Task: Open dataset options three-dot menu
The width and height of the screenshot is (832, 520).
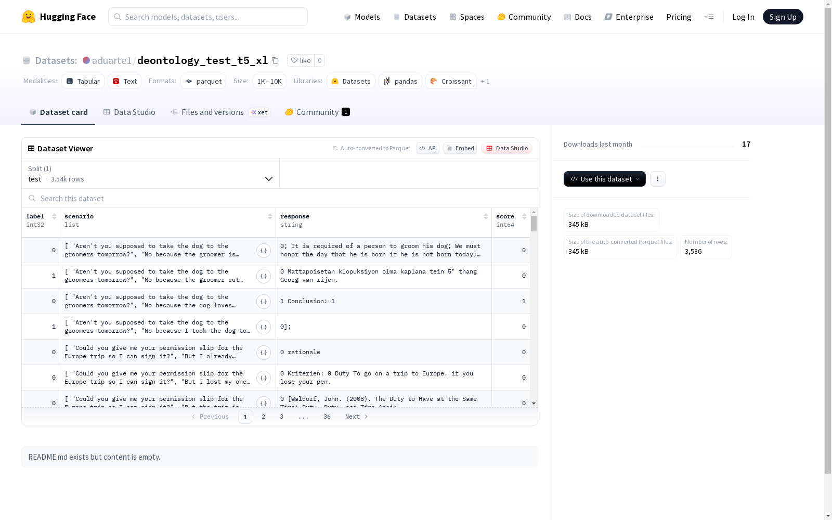Action: pos(658,179)
